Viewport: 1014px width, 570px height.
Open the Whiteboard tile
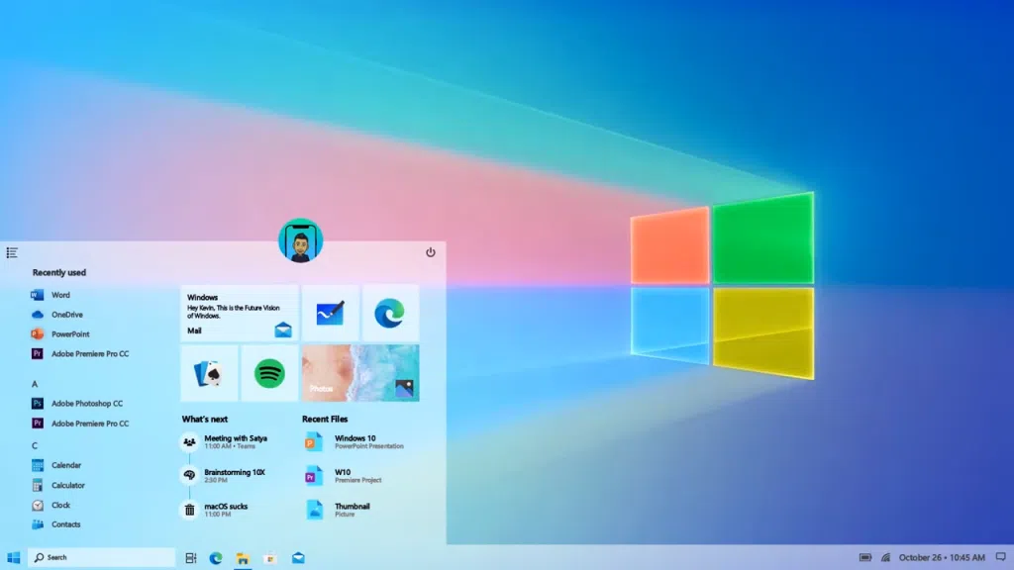click(331, 313)
